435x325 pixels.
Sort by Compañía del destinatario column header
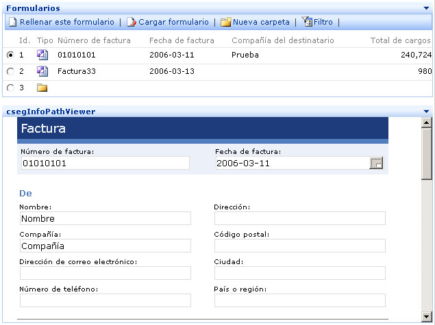coord(283,40)
